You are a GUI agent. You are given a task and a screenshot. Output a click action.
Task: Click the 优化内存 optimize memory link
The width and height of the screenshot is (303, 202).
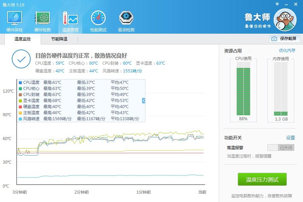click(287, 50)
